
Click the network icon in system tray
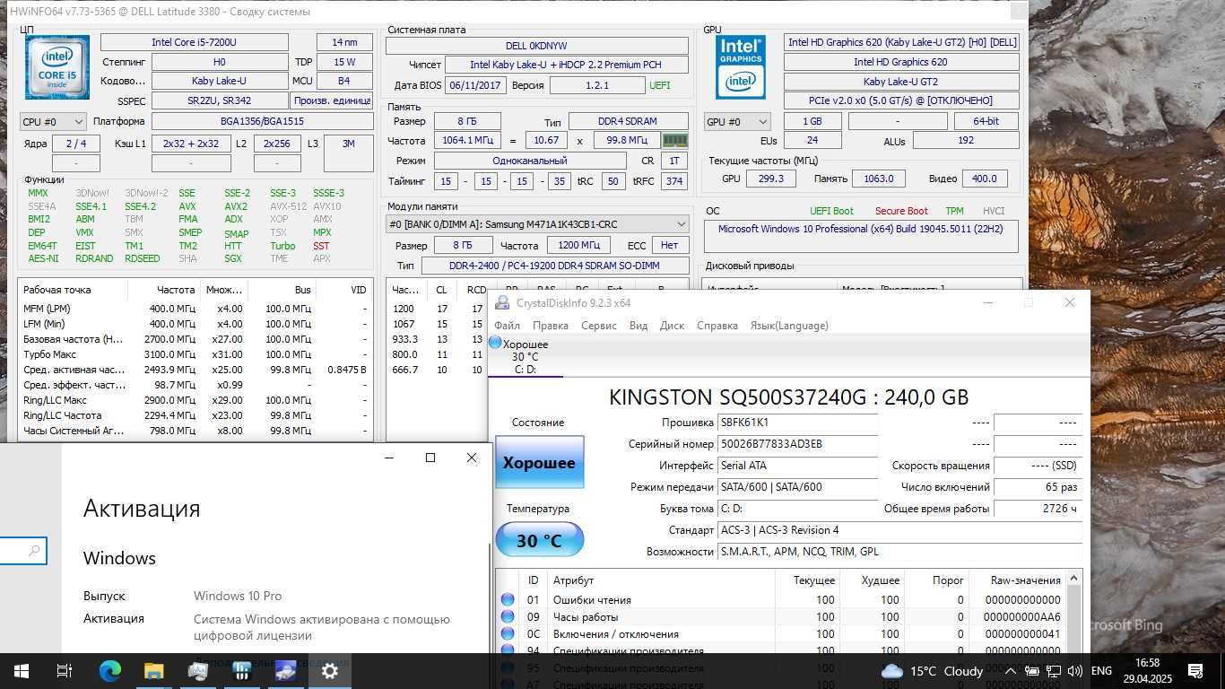click(x=1054, y=671)
